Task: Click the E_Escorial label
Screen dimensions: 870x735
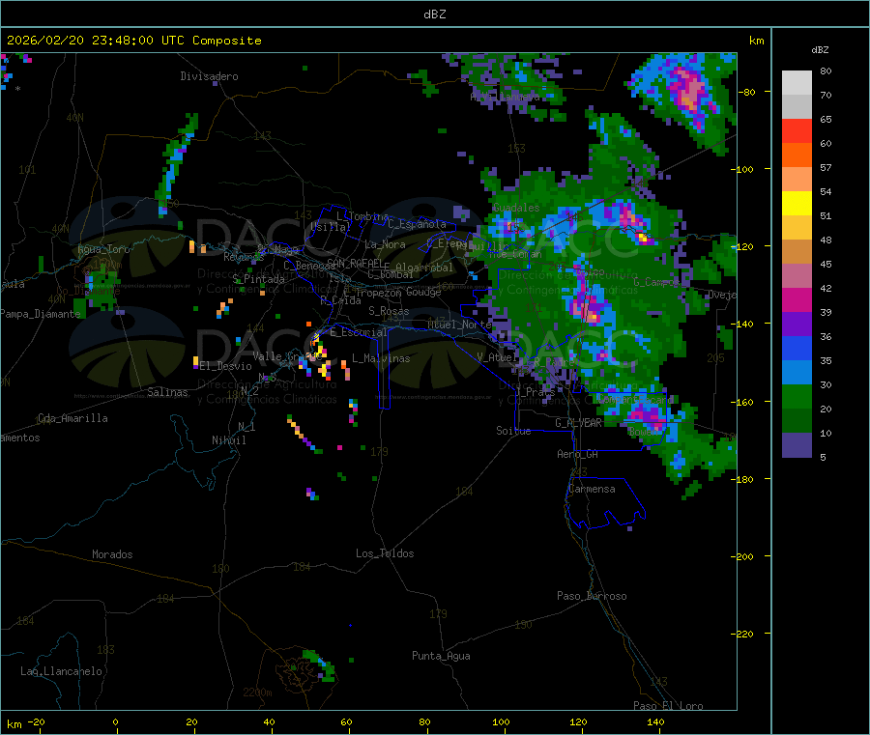Action: click(358, 332)
